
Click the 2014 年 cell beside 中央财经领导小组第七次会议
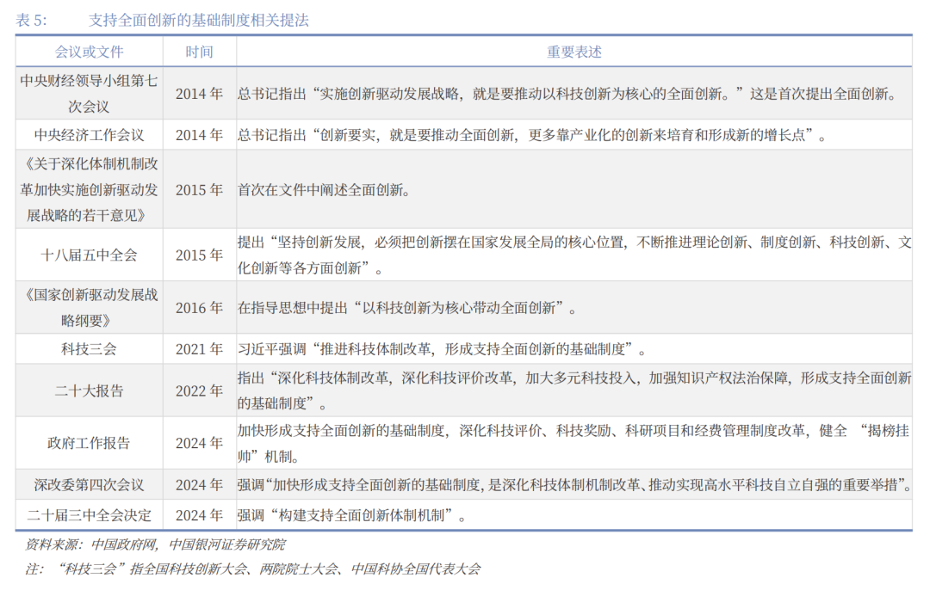point(199,94)
